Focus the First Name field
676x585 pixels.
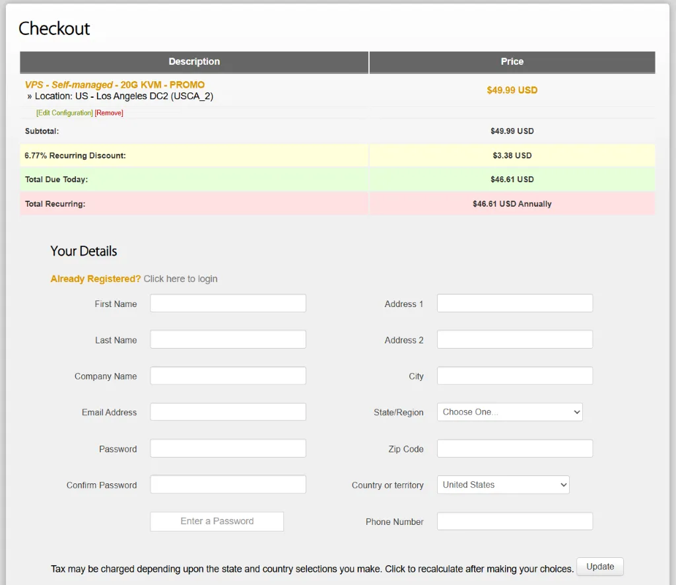[228, 304]
